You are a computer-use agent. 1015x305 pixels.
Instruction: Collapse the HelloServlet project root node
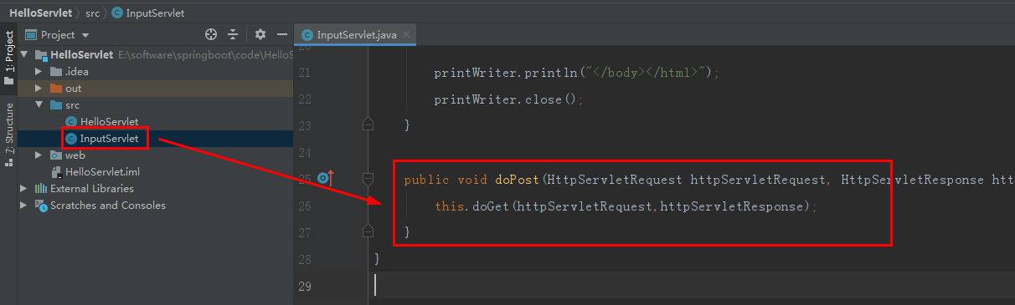pos(25,55)
